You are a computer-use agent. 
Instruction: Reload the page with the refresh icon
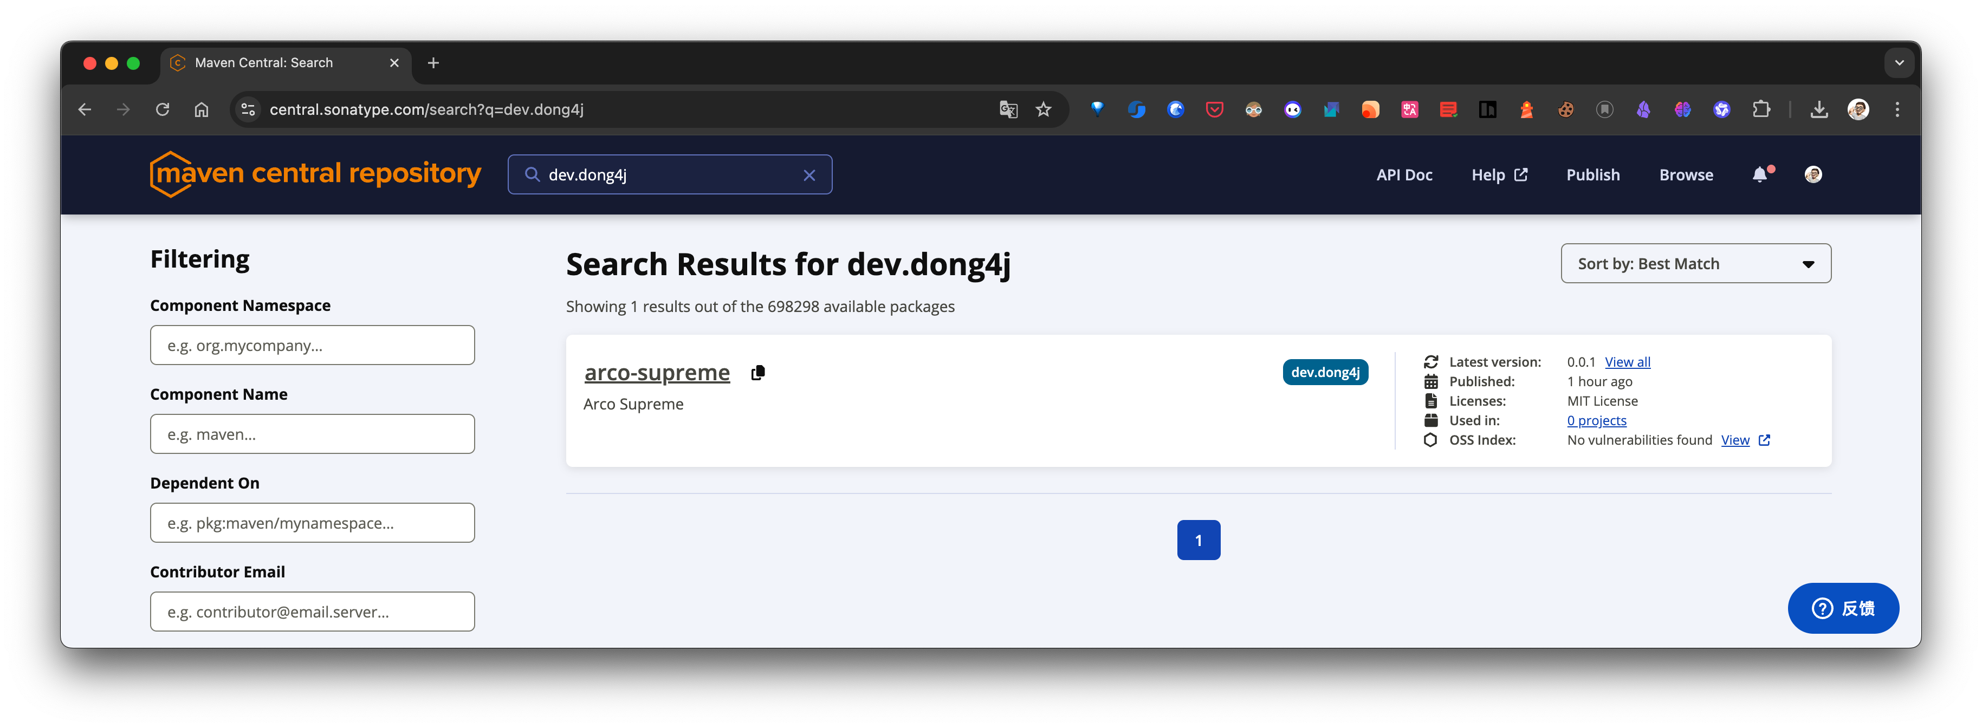[163, 109]
